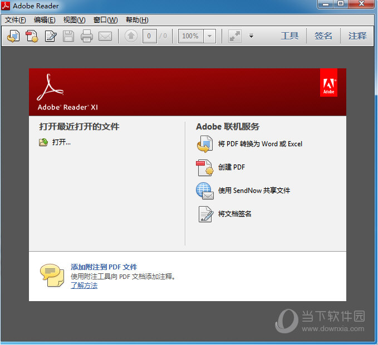Click the Adobe Reader icon in title bar
This screenshot has width=378, height=345.
point(6,6)
